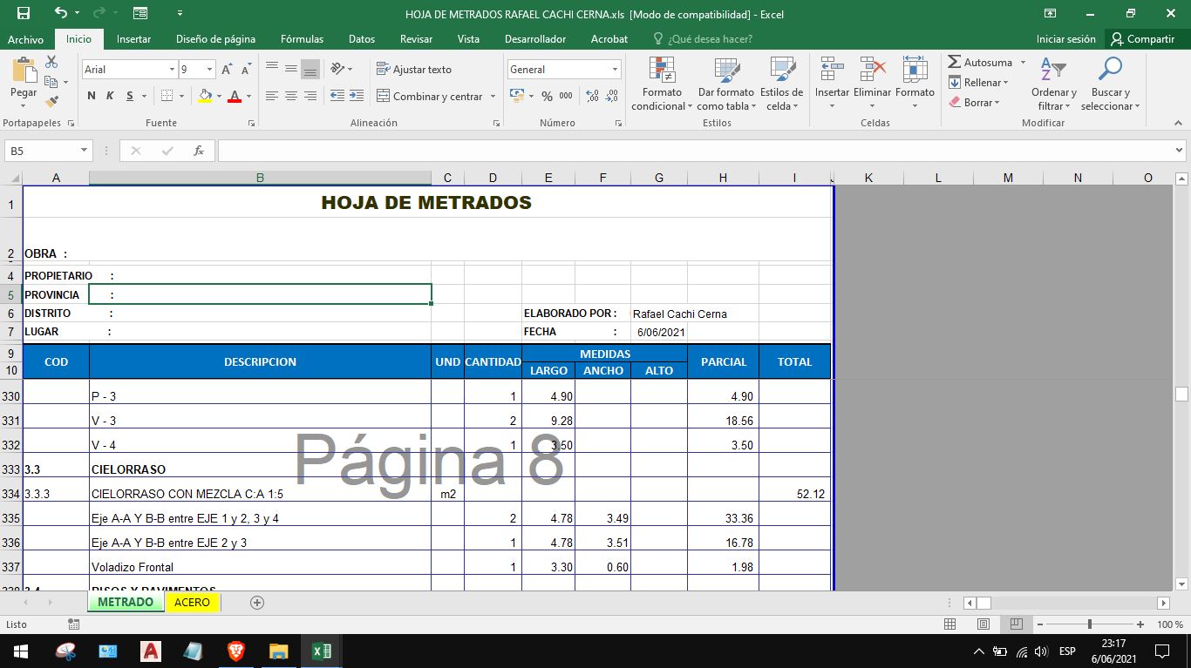Switch to the Insertar ribbon tab
The image size is (1191, 668).
[133, 39]
